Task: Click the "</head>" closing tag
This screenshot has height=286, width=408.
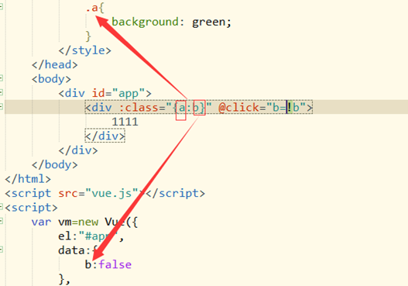Action: click(x=55, y=64)
